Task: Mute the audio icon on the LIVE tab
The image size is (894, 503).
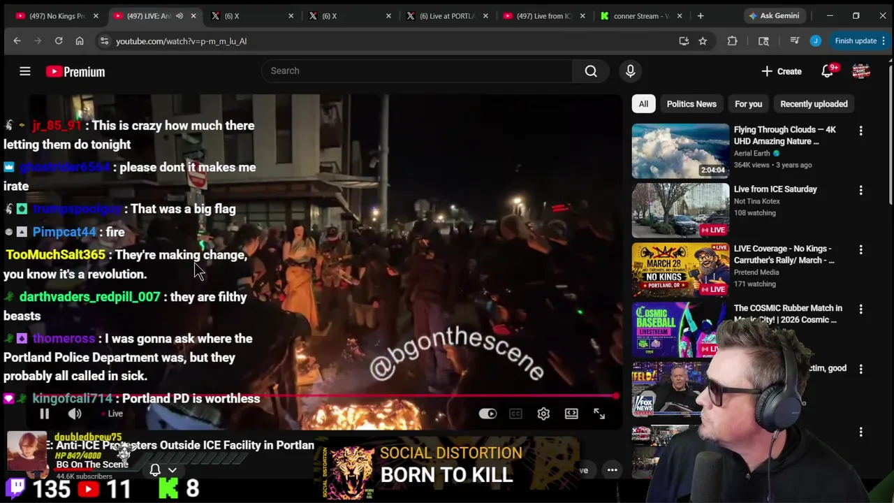Action: click(x=179, y=15)
